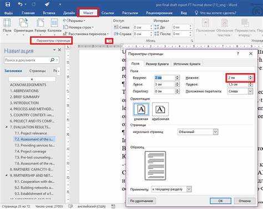Image resolution: width=263 pixels, height=209 pixels.
Task: Click the Redo icon in quick access
Action: [x=33, y=4]
